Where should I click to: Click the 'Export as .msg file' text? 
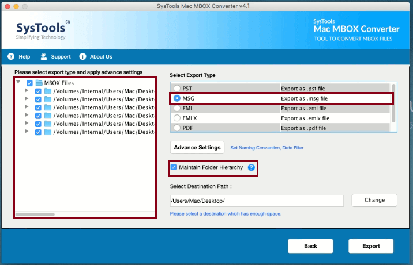tap(304, 98)
